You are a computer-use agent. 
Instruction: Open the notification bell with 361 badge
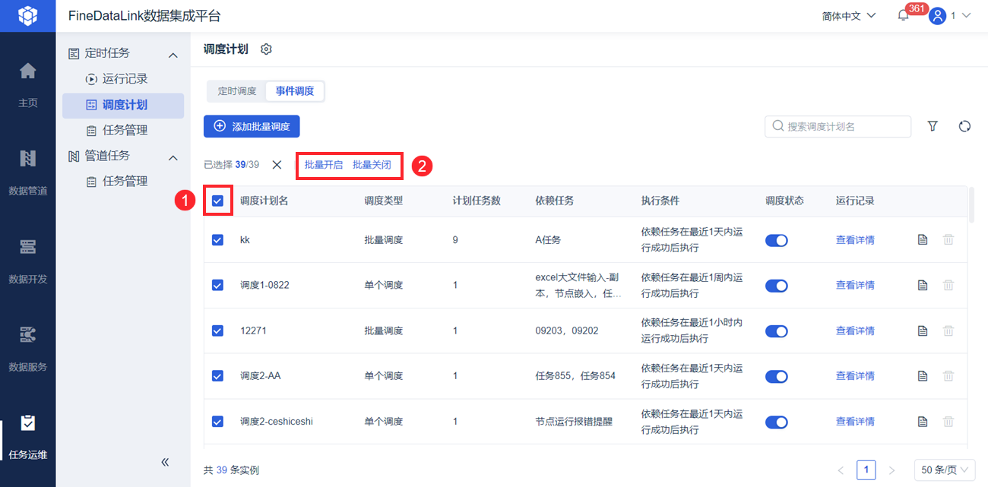(903, 15)
